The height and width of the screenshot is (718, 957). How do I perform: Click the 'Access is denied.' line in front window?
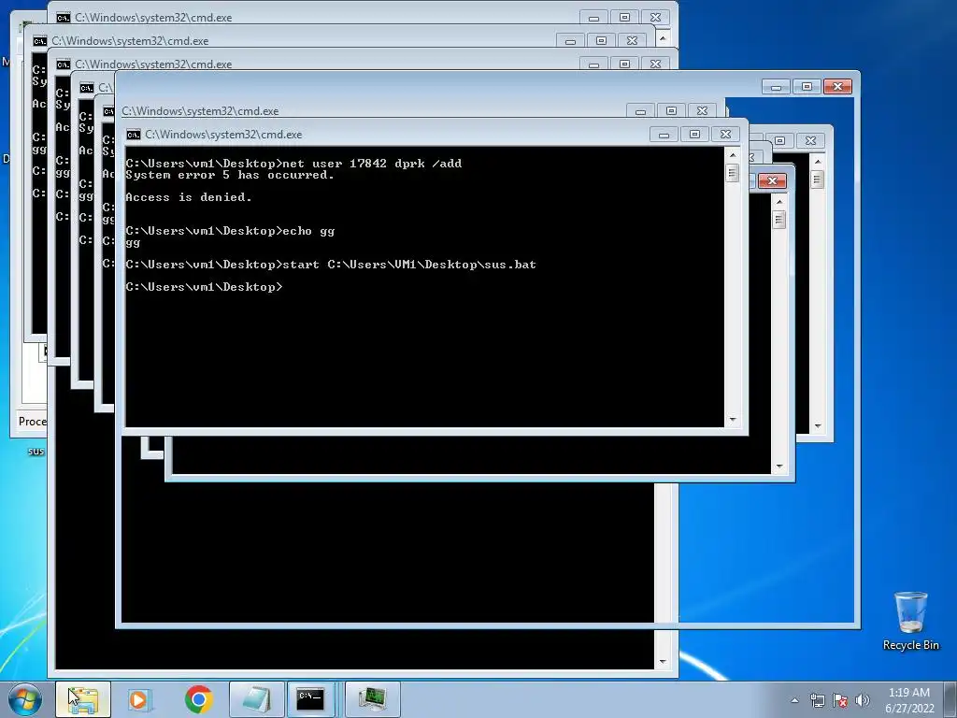coord(189,197)
